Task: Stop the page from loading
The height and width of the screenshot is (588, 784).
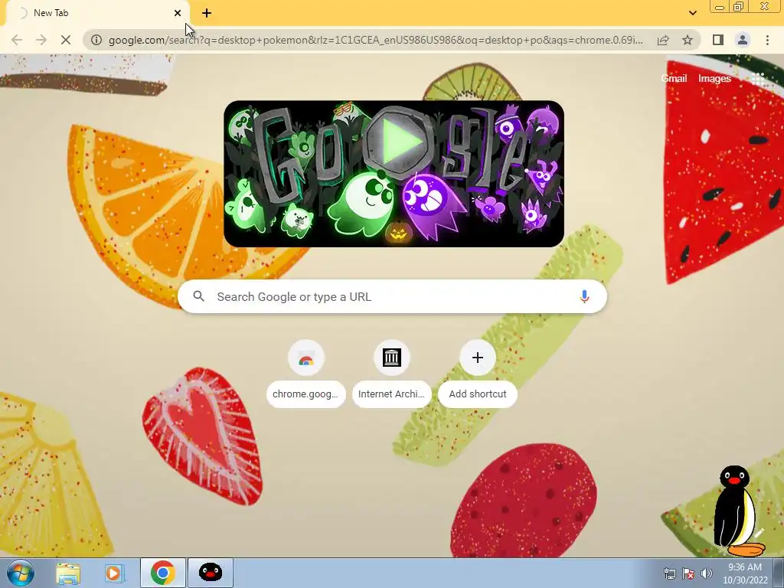Action: click(x=66, y=40)
